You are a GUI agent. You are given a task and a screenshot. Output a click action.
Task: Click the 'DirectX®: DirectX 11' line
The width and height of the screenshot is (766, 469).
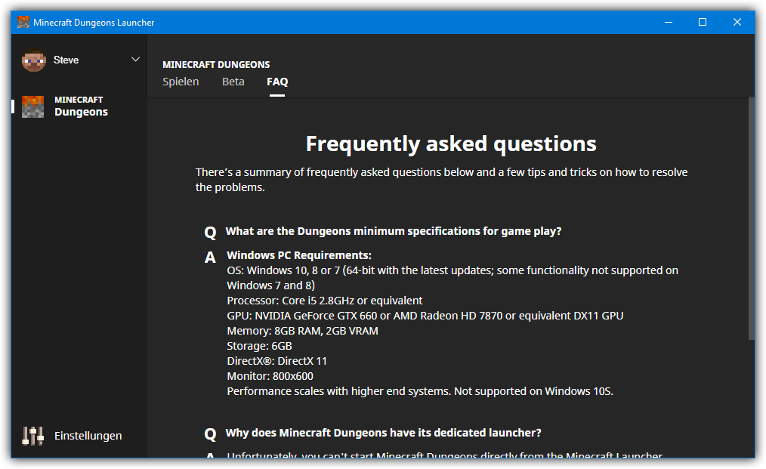277,361
